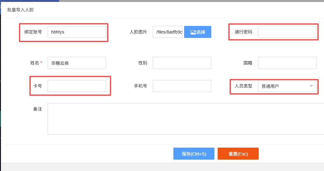Click the 手机号 label
Screen dimensions: 324x171
[141, 86]
